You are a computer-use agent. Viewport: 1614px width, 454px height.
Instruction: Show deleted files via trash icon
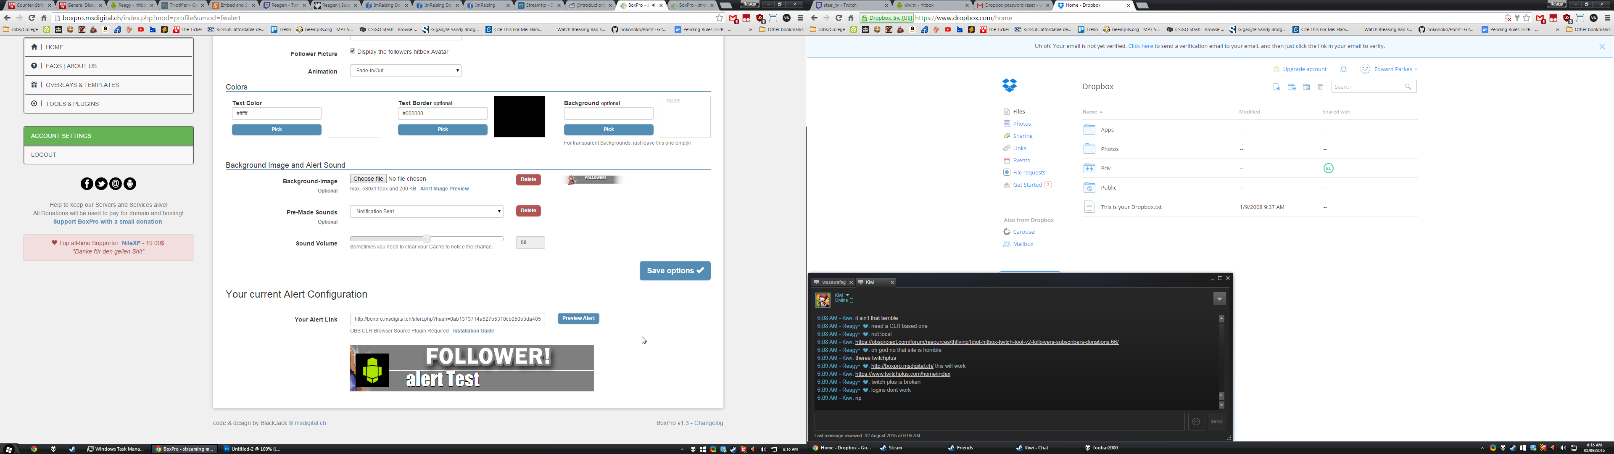(1320, 87)
